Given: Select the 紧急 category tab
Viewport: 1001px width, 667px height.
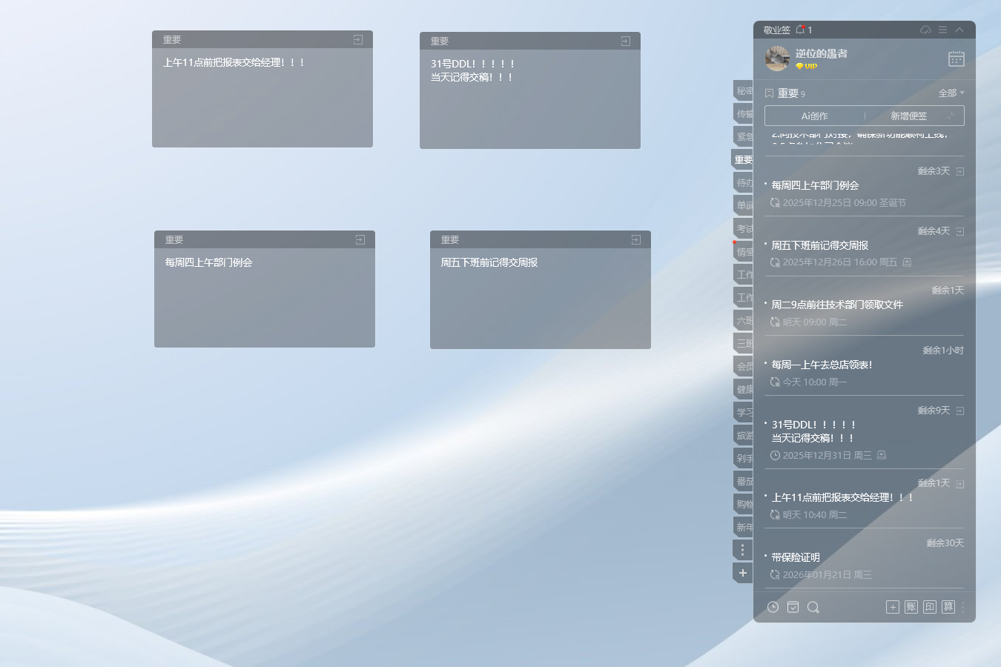Looking at the screenshot, I should tap(744, 137).
